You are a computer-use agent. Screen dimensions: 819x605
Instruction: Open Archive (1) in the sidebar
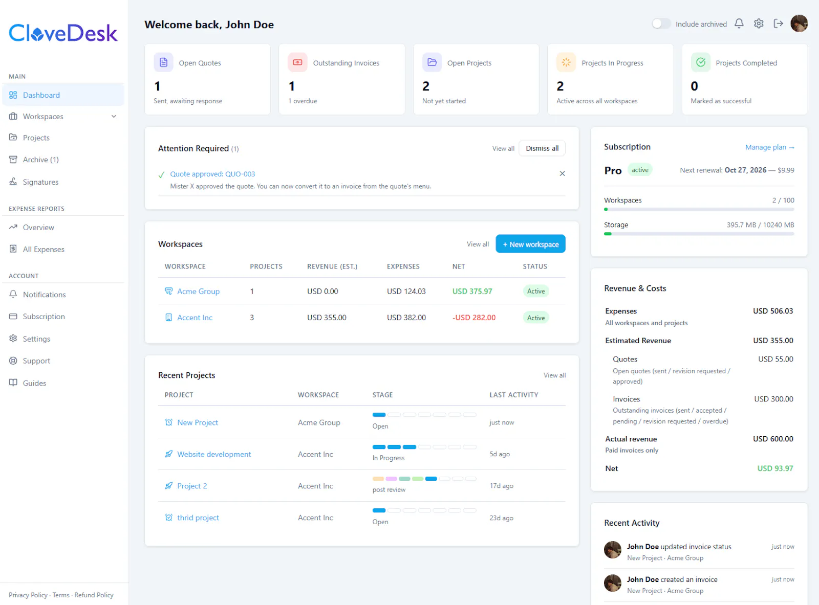tap(63, 160)
